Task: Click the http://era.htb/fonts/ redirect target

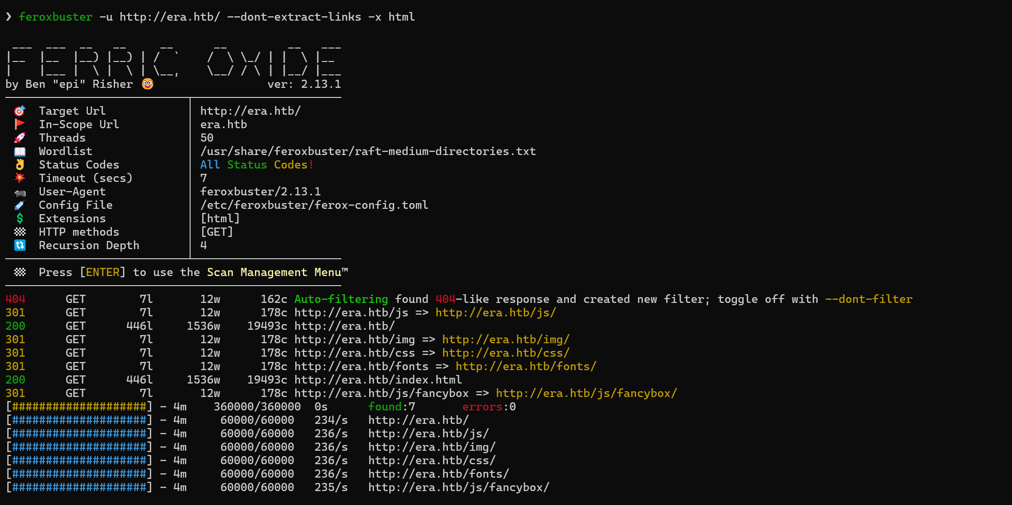Action: [x=526, y=366]
